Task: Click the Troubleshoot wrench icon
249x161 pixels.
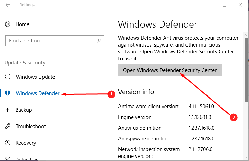Action: pyautogui.click(x=8, y=126)
